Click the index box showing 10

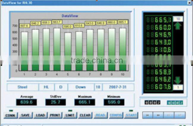[178, 19]
